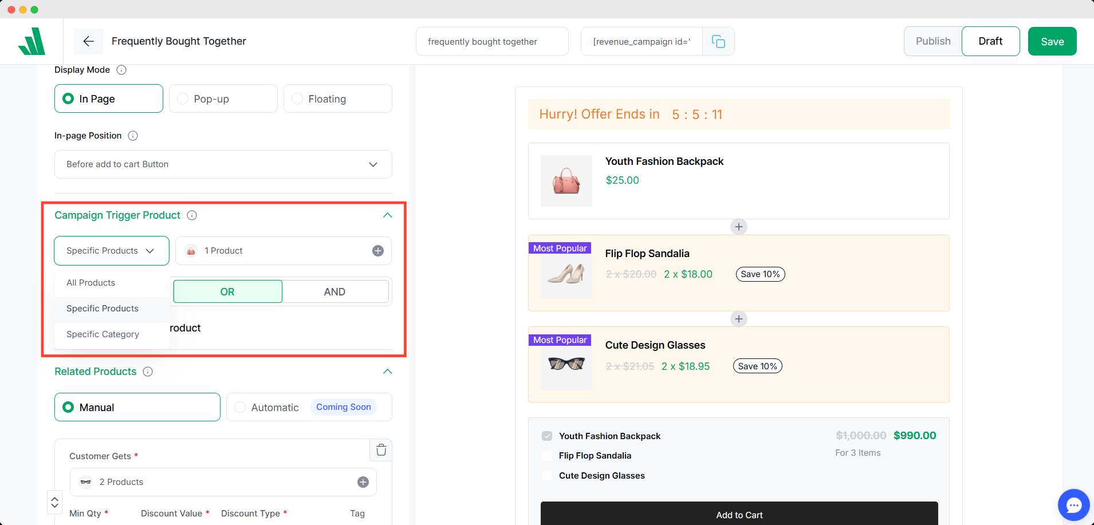Edit the campaign name field

(492, 41)
